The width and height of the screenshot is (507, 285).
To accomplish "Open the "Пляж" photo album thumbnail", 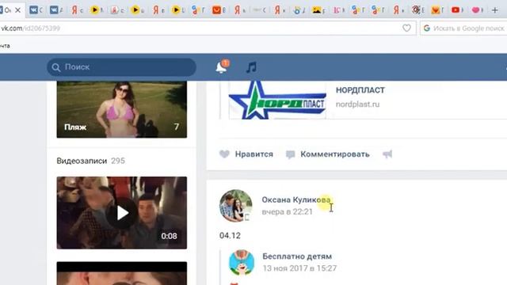I will 121,109.
